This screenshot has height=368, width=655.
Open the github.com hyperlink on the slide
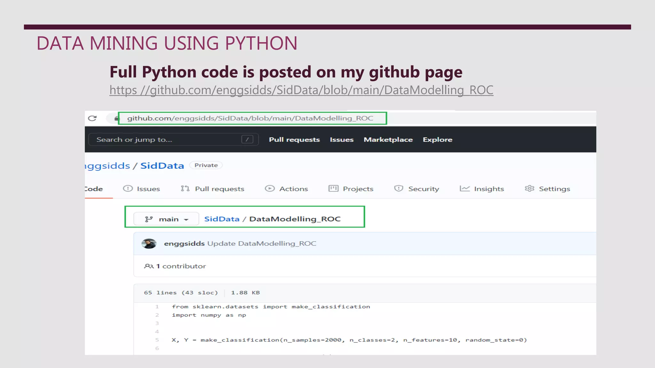[x=301, y=90]
